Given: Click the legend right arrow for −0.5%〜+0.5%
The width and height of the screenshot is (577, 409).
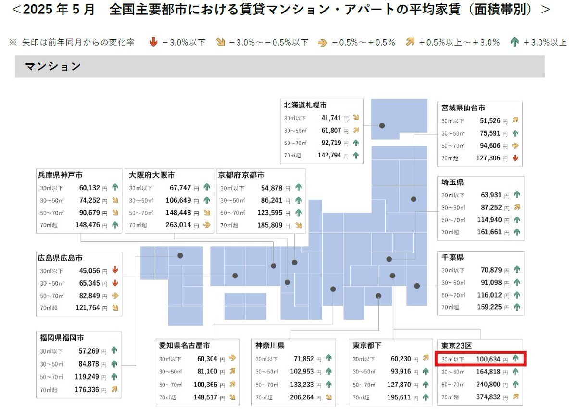Looking at the screenshot, I should click(322, 43).
